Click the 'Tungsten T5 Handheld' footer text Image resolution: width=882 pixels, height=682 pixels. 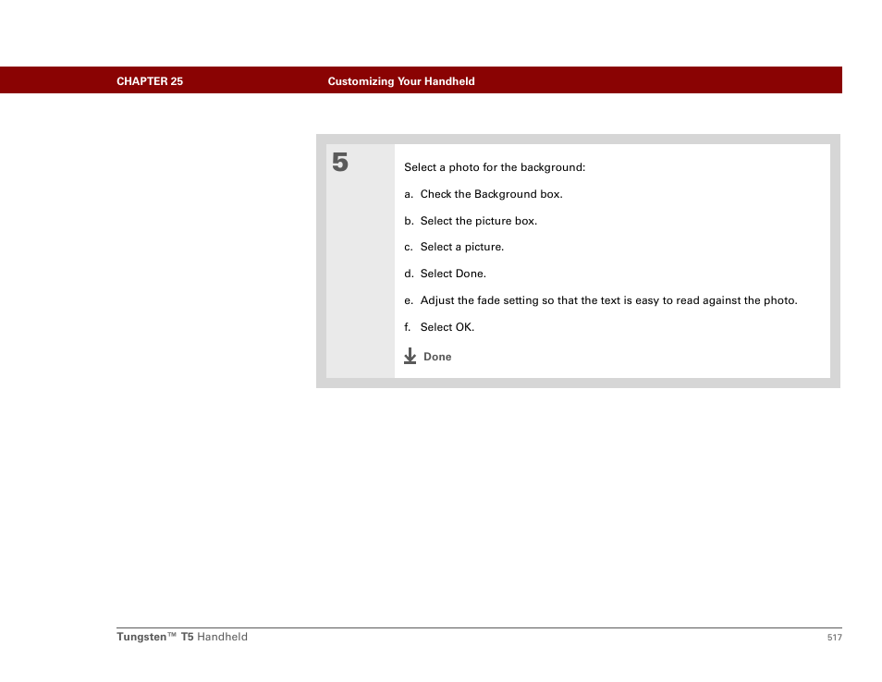182,637
